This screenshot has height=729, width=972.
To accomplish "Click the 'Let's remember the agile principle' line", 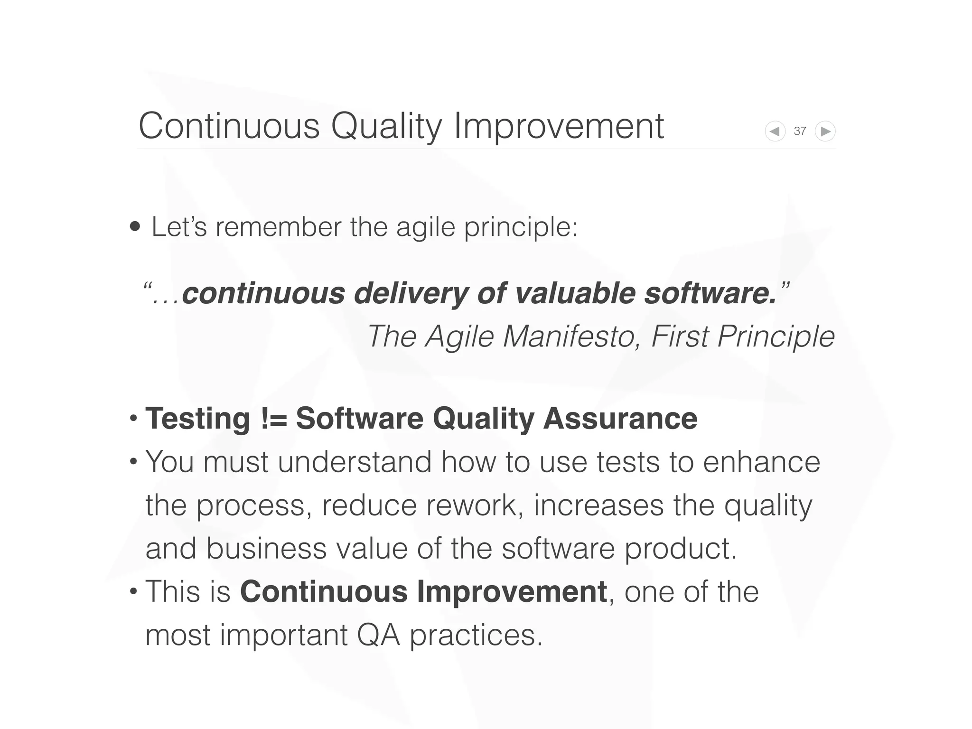I will click(364, 227).
